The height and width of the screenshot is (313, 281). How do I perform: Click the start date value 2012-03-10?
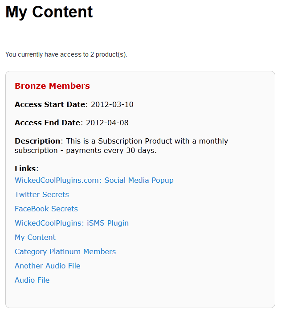(112, 105)
